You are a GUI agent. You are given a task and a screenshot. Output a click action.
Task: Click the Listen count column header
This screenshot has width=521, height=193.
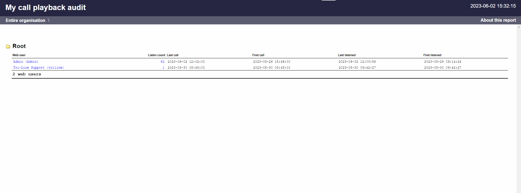pyautogui.click(x=156, y=55)
